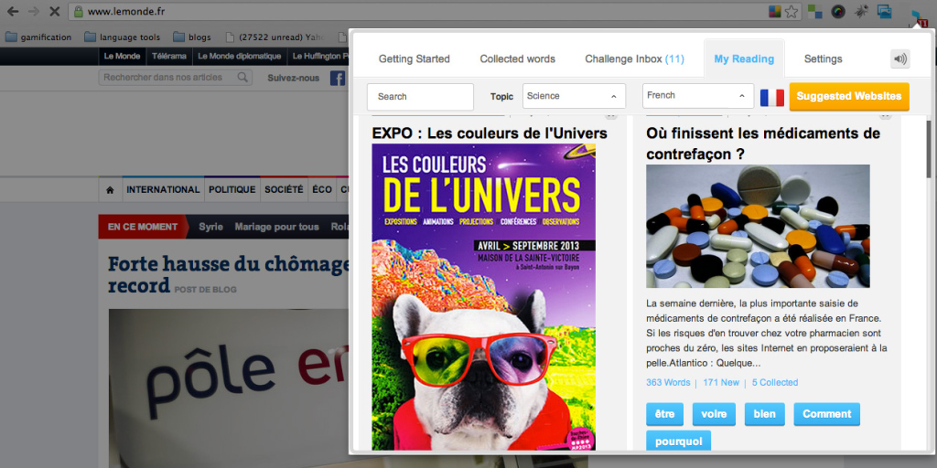This screenshot has height=468, width=937.
Task: Open the ÉCO section
Action: pyautogui.click(x=322, y=190)
